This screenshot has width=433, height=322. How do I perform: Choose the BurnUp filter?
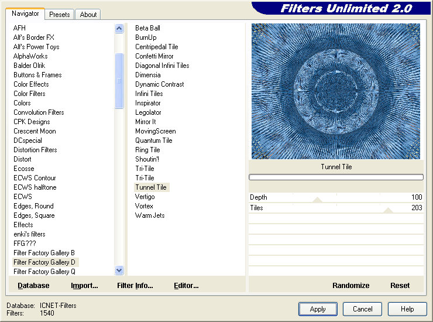coord(146,37)
